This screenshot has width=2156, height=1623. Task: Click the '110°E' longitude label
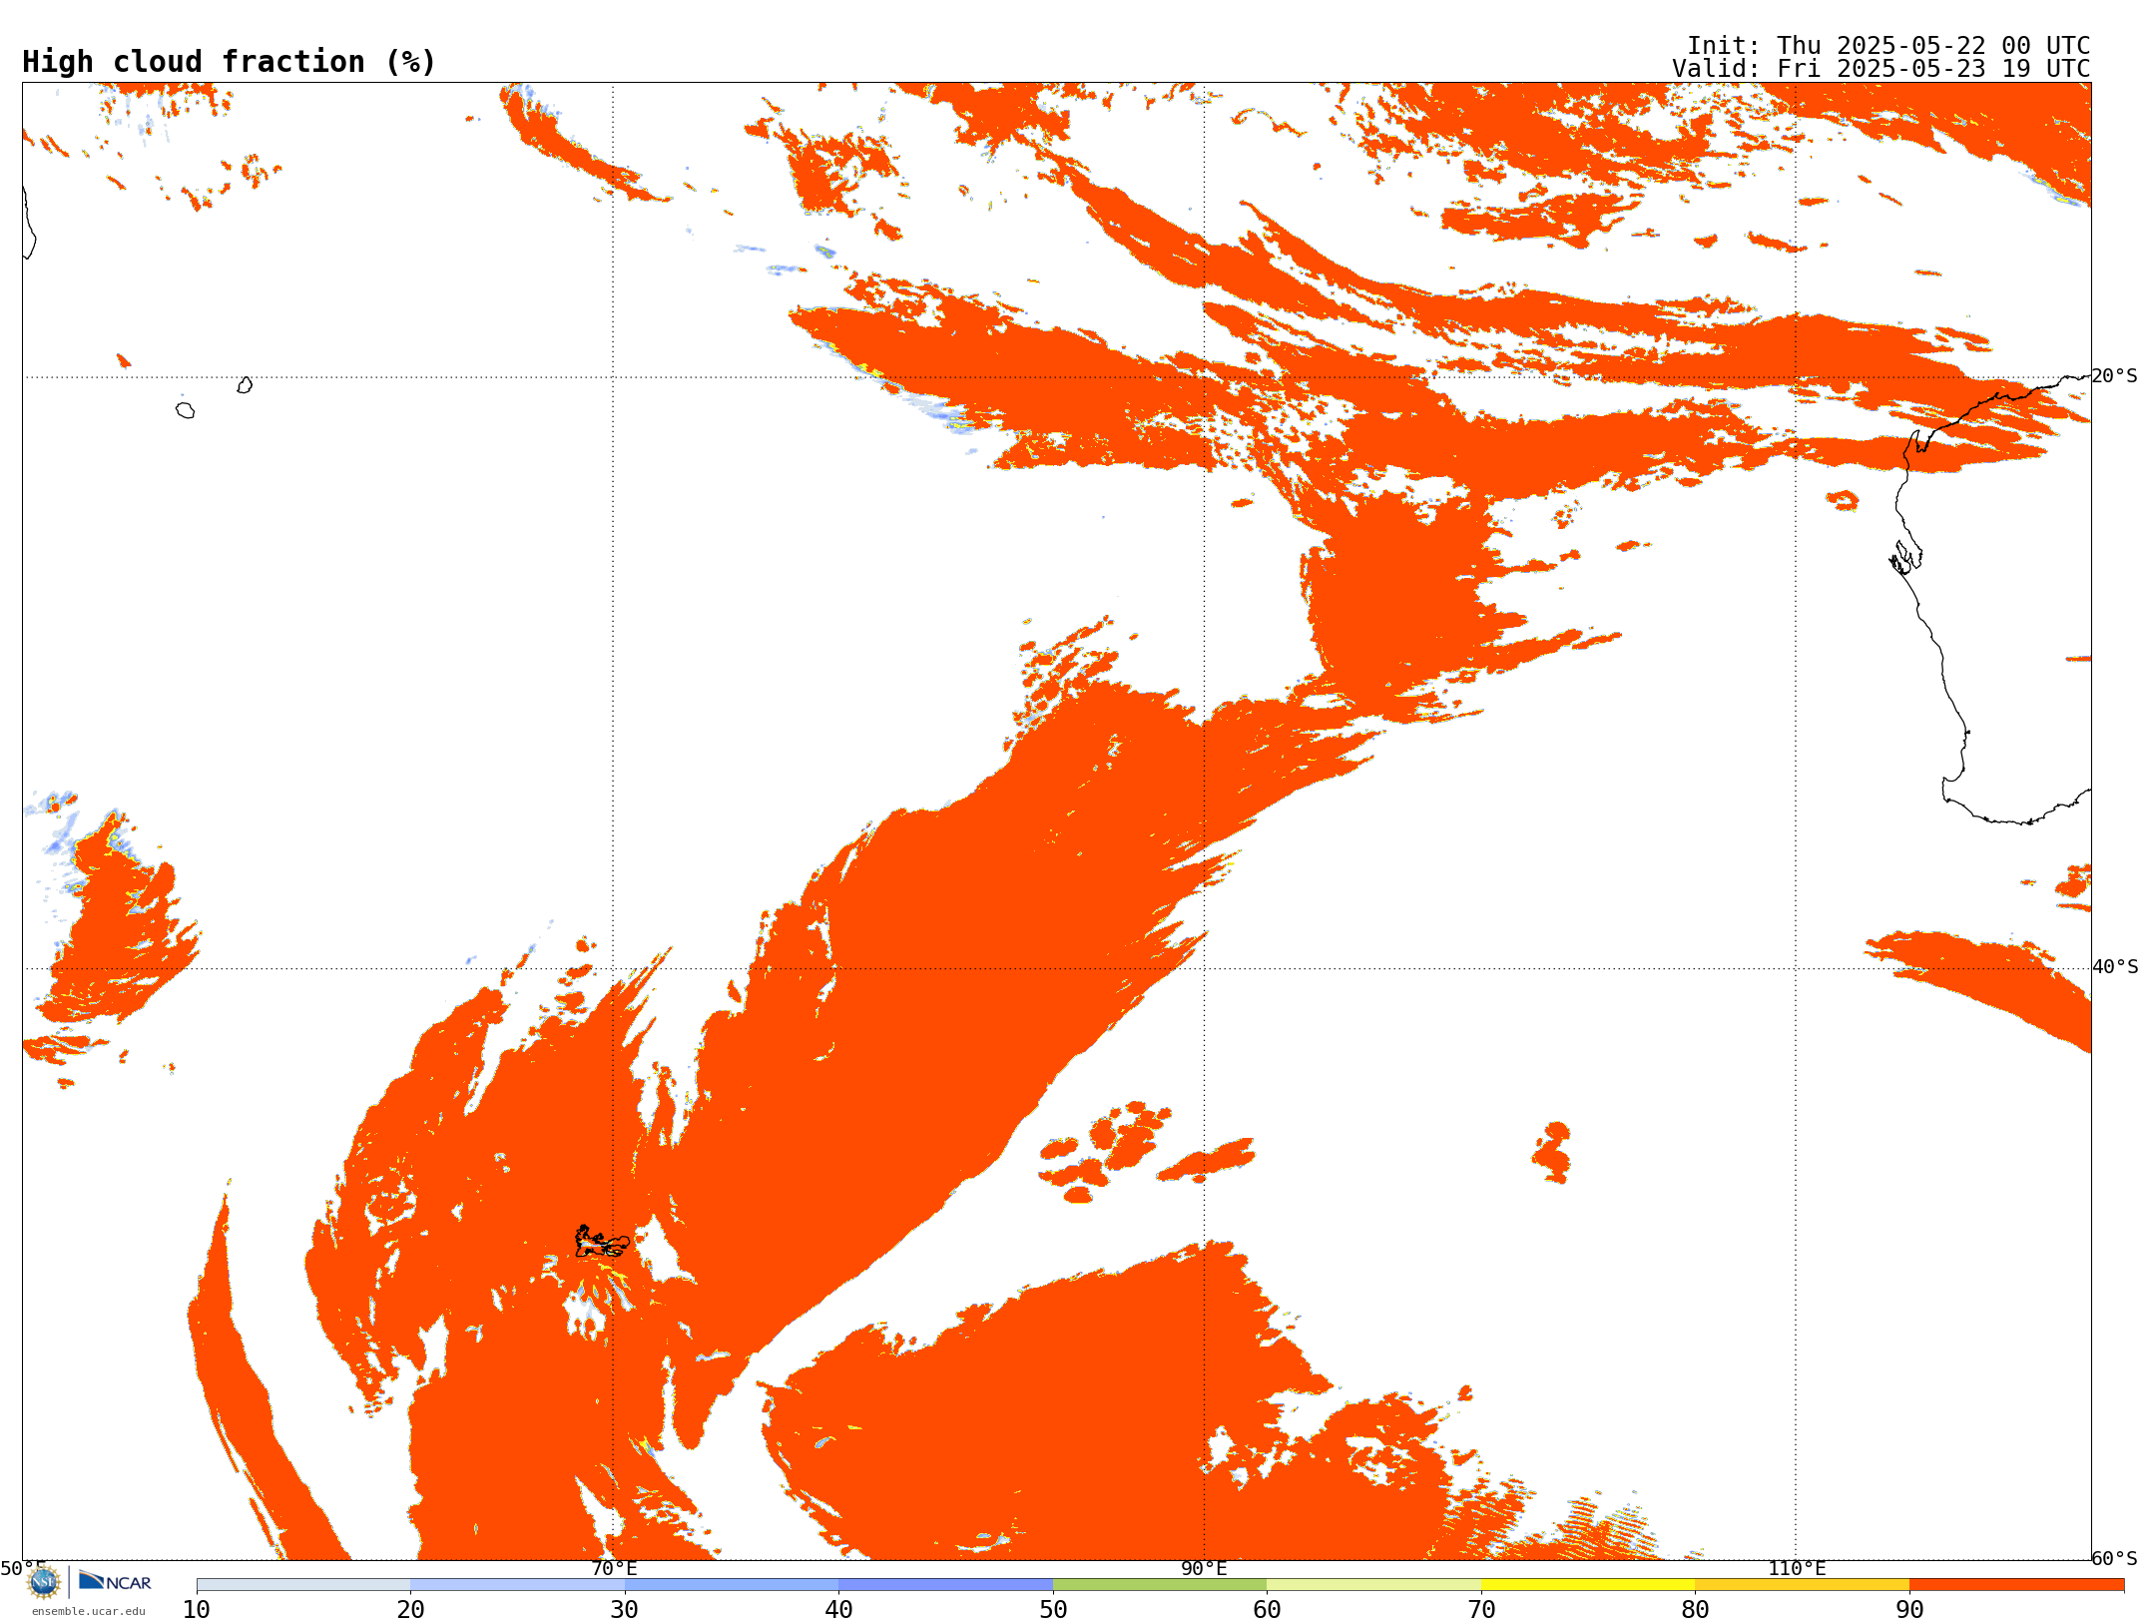[x=1797, y=1568]
